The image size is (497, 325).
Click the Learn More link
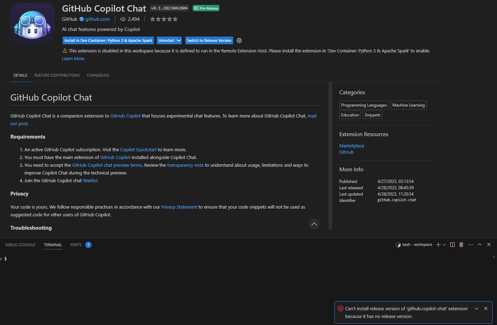(73, 58)
